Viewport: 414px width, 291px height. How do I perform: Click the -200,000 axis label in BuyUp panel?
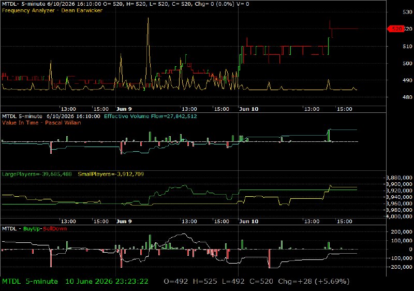point(400,267)
